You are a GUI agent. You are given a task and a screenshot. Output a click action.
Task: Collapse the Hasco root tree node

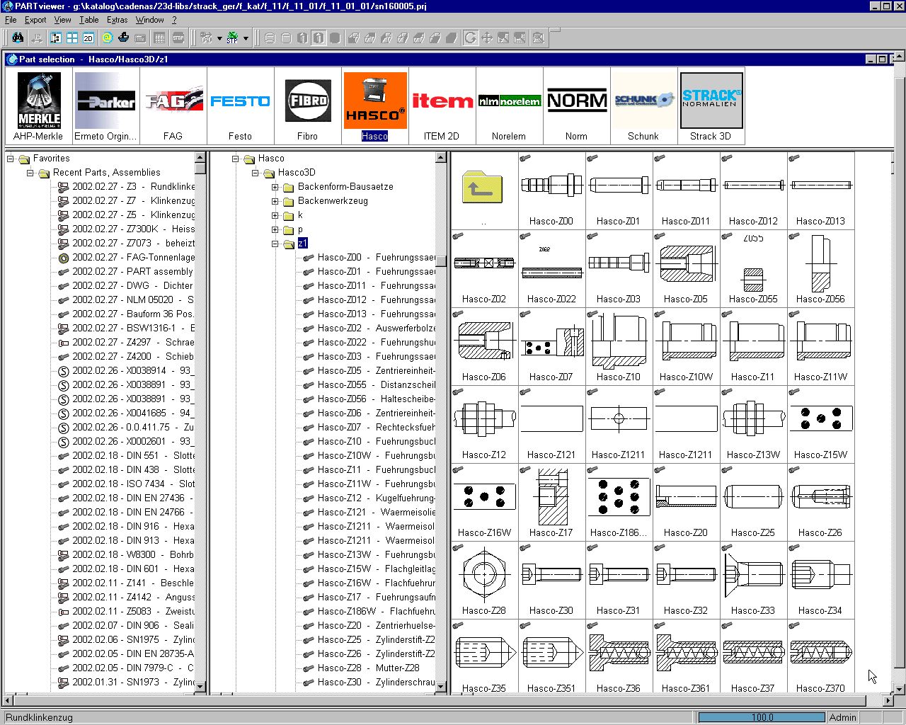[236, 159]
